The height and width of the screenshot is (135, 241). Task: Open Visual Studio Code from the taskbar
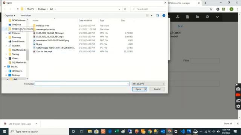(182, 132)
